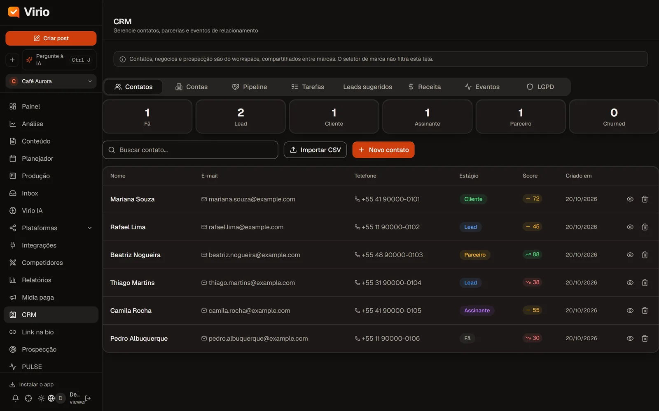View Camila Rocha details via the eye icon

tap(630, 311)
